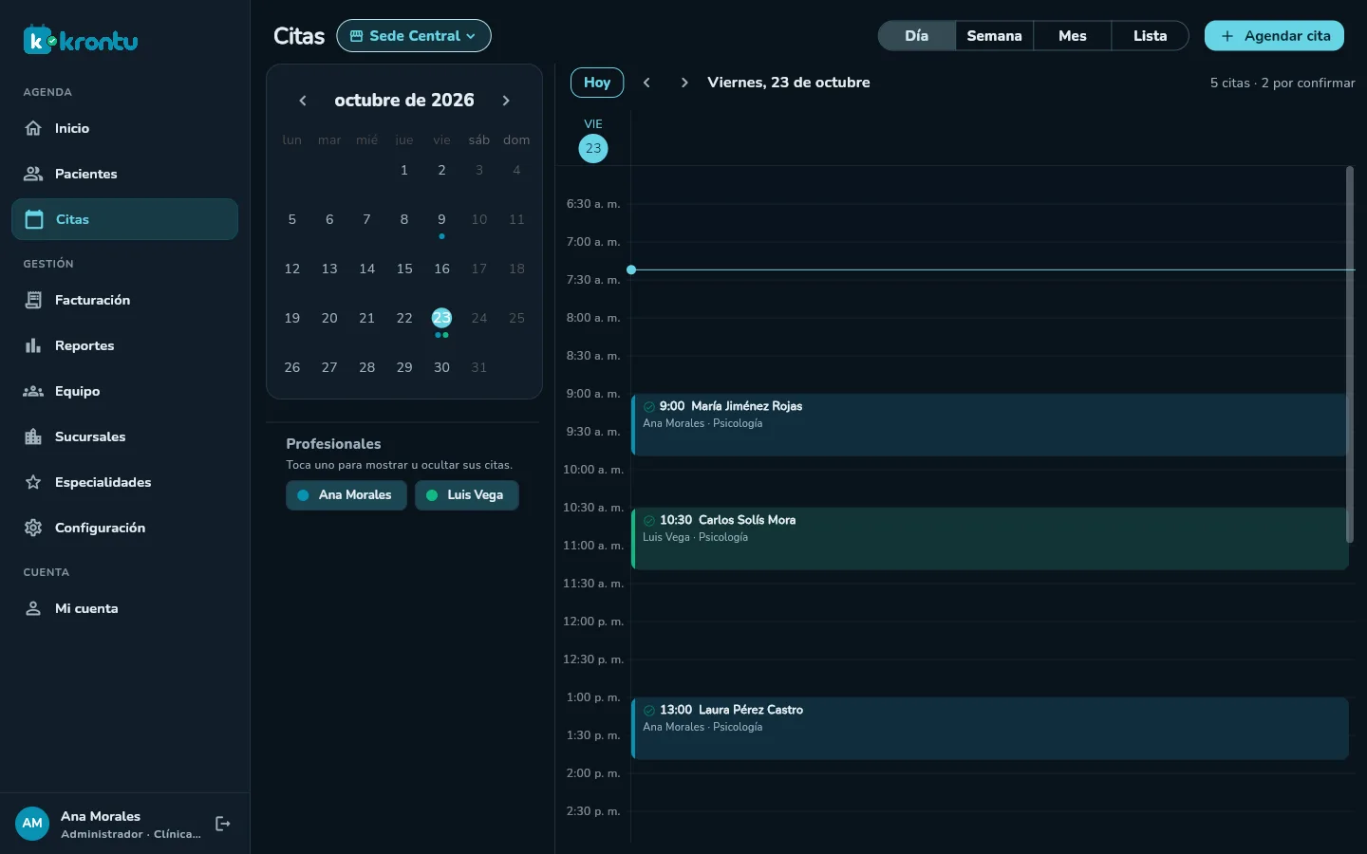Open Equipo via the group icon
Viewport: 1367px width, 854px height.
coord(33,391)
